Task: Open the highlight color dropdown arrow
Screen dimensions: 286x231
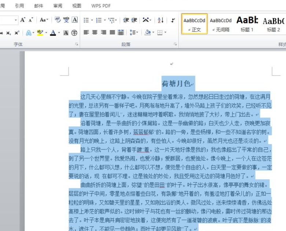Action: pyautogui.click(x=46, y=33)
